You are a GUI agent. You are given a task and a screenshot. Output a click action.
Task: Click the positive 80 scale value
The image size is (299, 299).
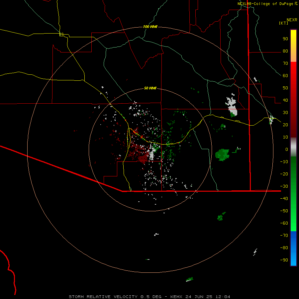tap(285, 51)
